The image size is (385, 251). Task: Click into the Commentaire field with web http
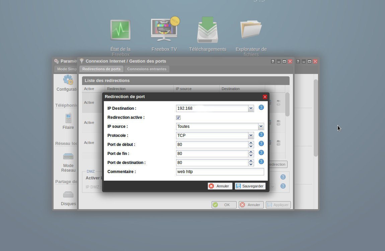point(220,171)
